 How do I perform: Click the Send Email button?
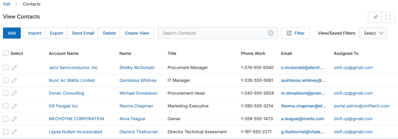(83, 33)
